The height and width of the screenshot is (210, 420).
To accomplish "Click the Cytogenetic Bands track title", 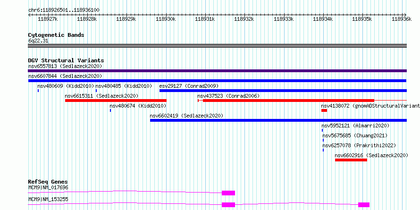I will point(56,35).
